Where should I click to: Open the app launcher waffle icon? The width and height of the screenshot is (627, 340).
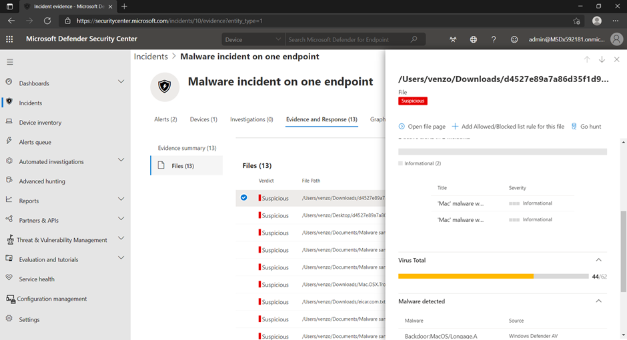pos(9,39)
